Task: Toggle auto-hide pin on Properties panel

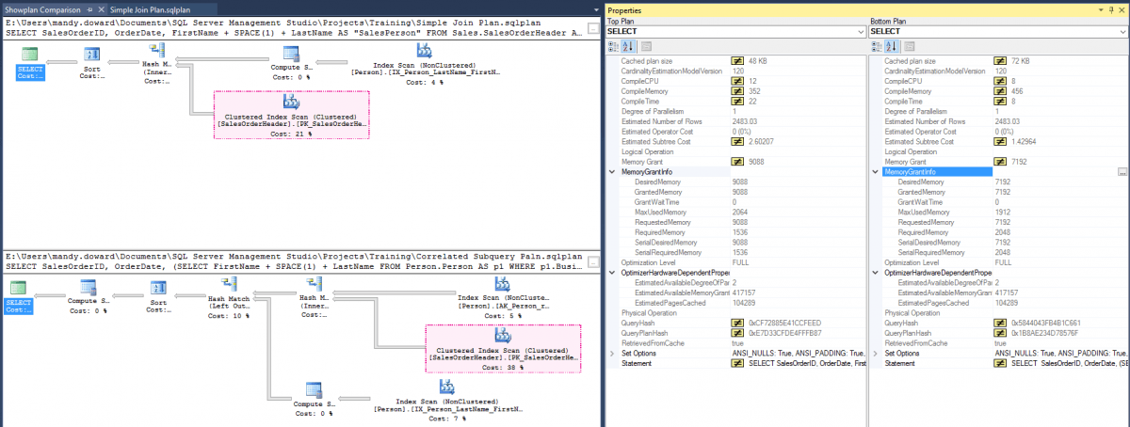Action: click(x=1111, y=8)
